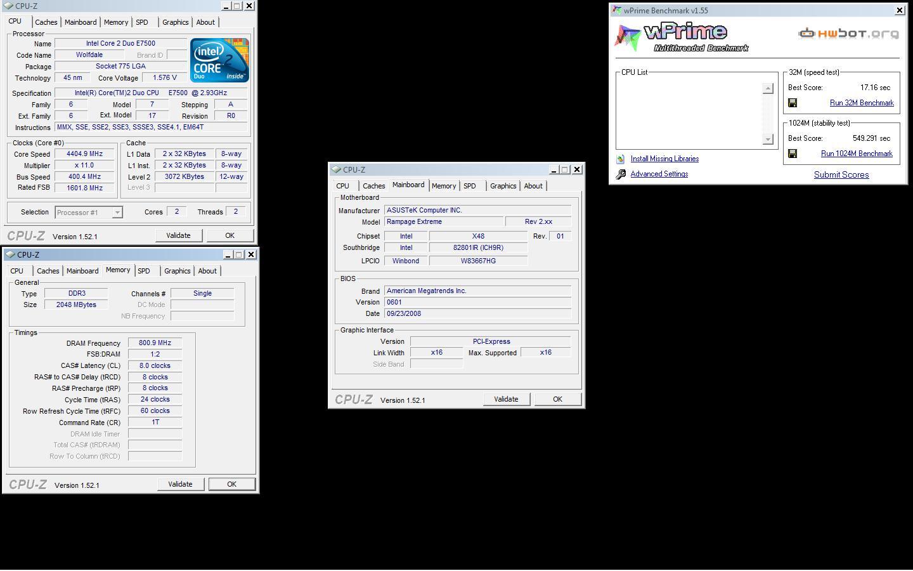Click the chipset value X48

pyautogui.click(x=478, y=236)
